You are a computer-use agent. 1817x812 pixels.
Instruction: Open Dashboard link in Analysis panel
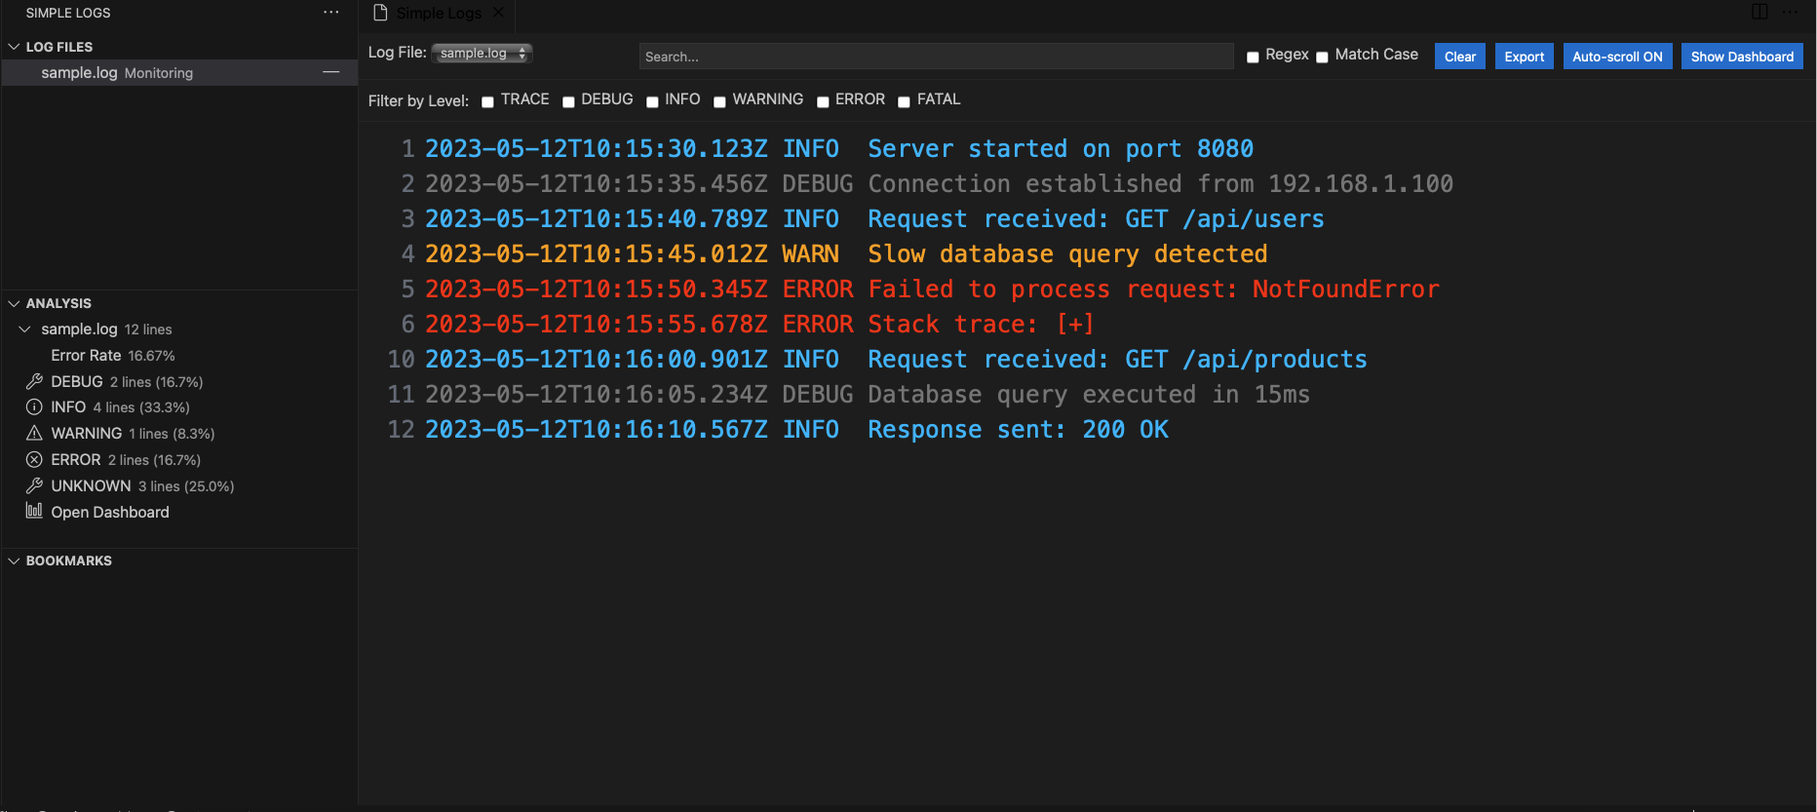(x=110, y=512)
